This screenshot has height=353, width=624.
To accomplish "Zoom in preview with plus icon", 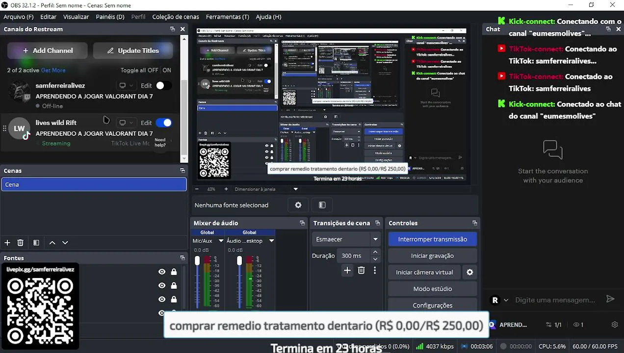I will pyautogui.click(x=226, y=189).
